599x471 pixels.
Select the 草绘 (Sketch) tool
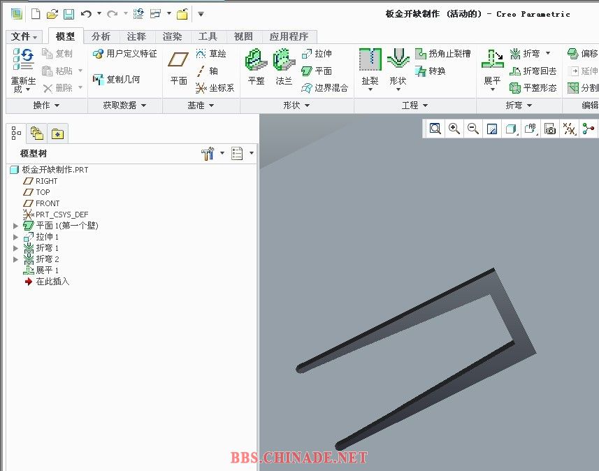(x=211, y=54)
